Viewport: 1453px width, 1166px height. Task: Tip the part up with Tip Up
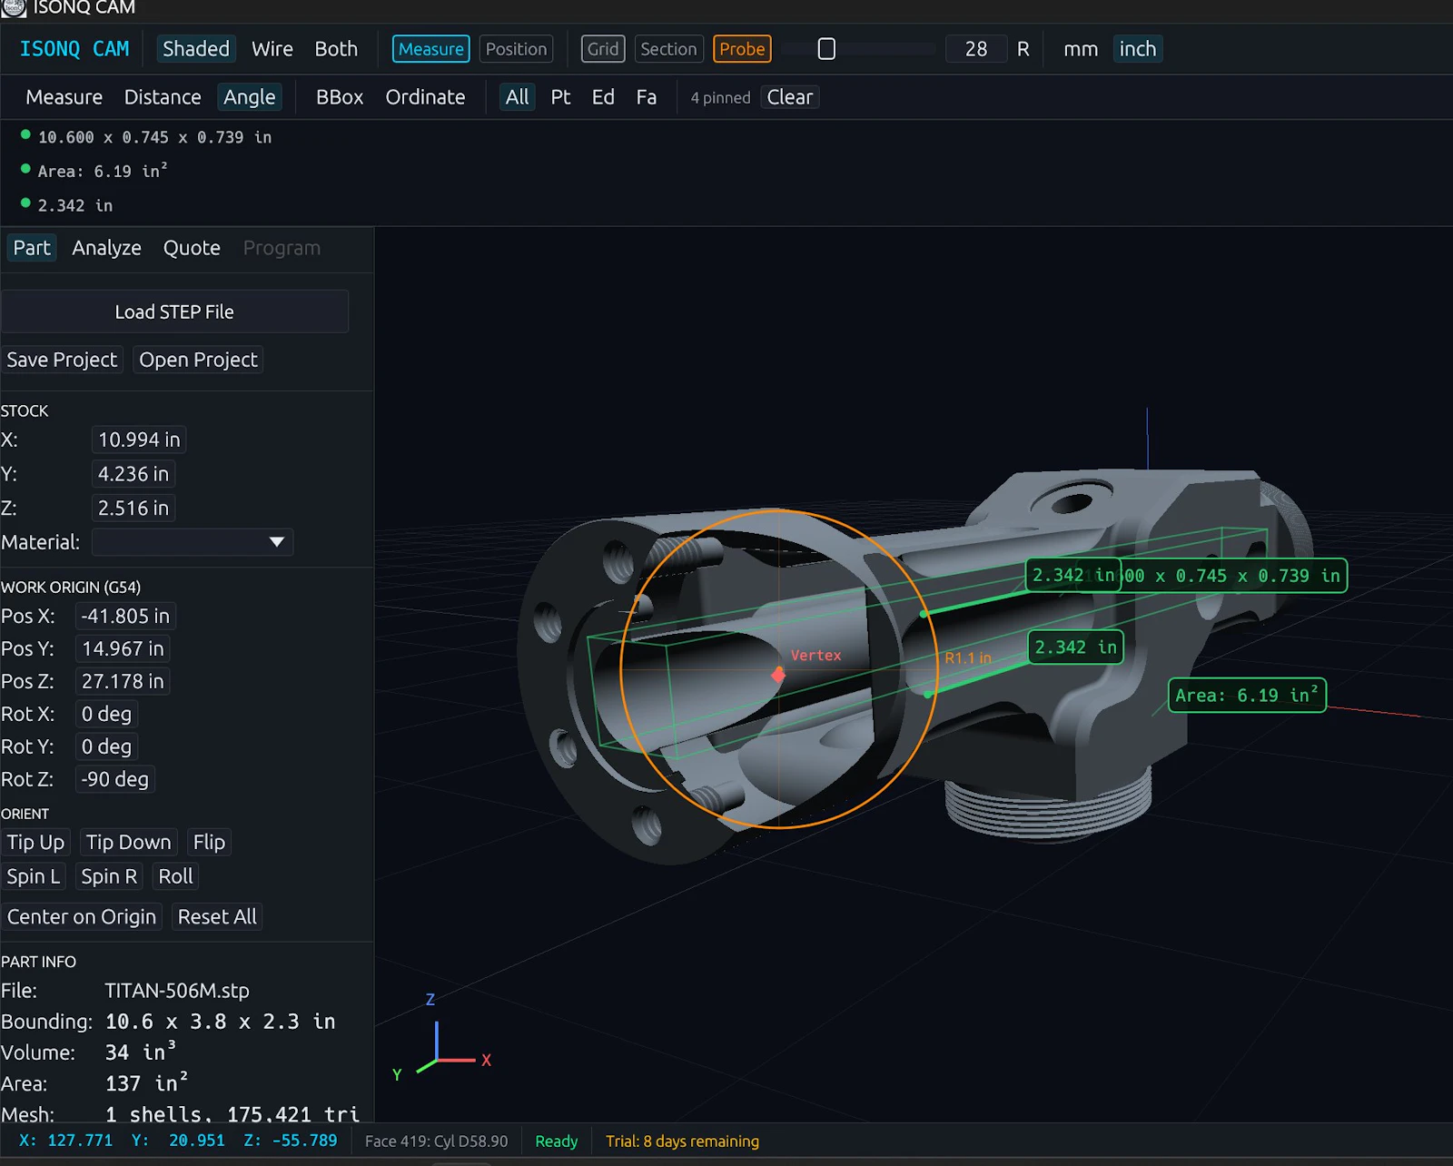pos(35,842)
